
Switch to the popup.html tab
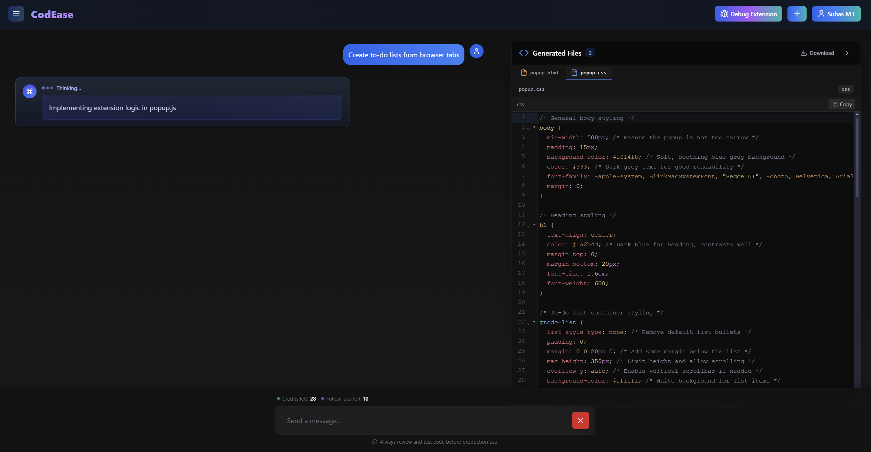(540, 73)
